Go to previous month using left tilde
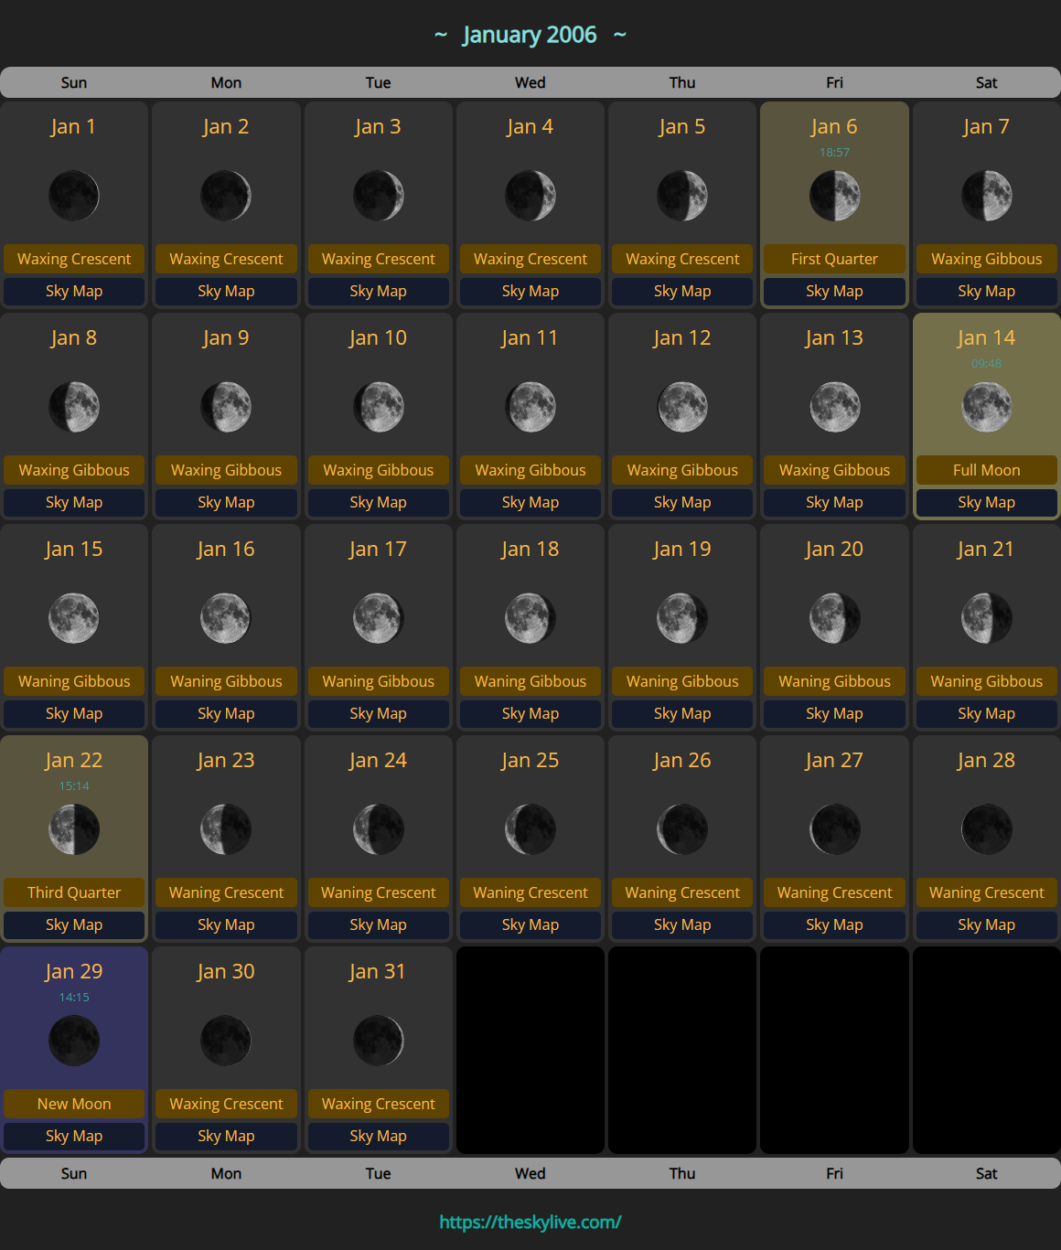Viewport: 1061px width, 1250px height. pos(441,35)
